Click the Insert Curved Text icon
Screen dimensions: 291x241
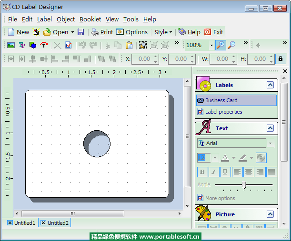[44, 45]
